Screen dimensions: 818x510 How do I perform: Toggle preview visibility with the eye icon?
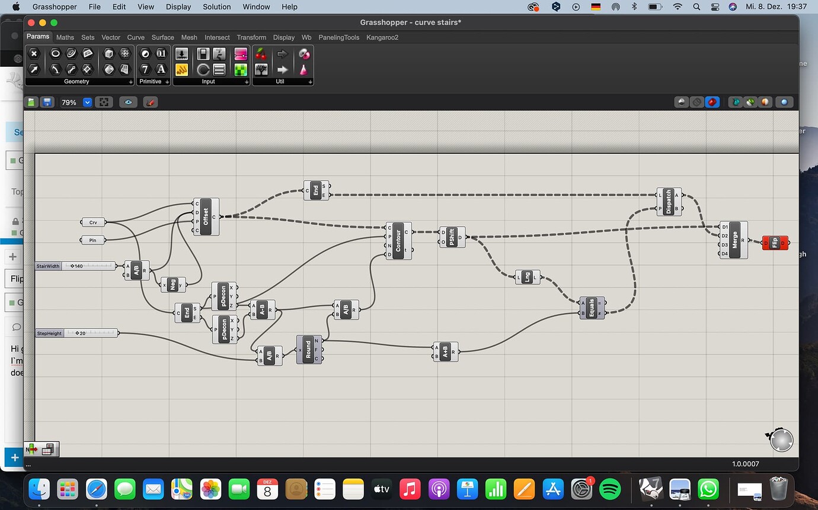click(127, 102)
